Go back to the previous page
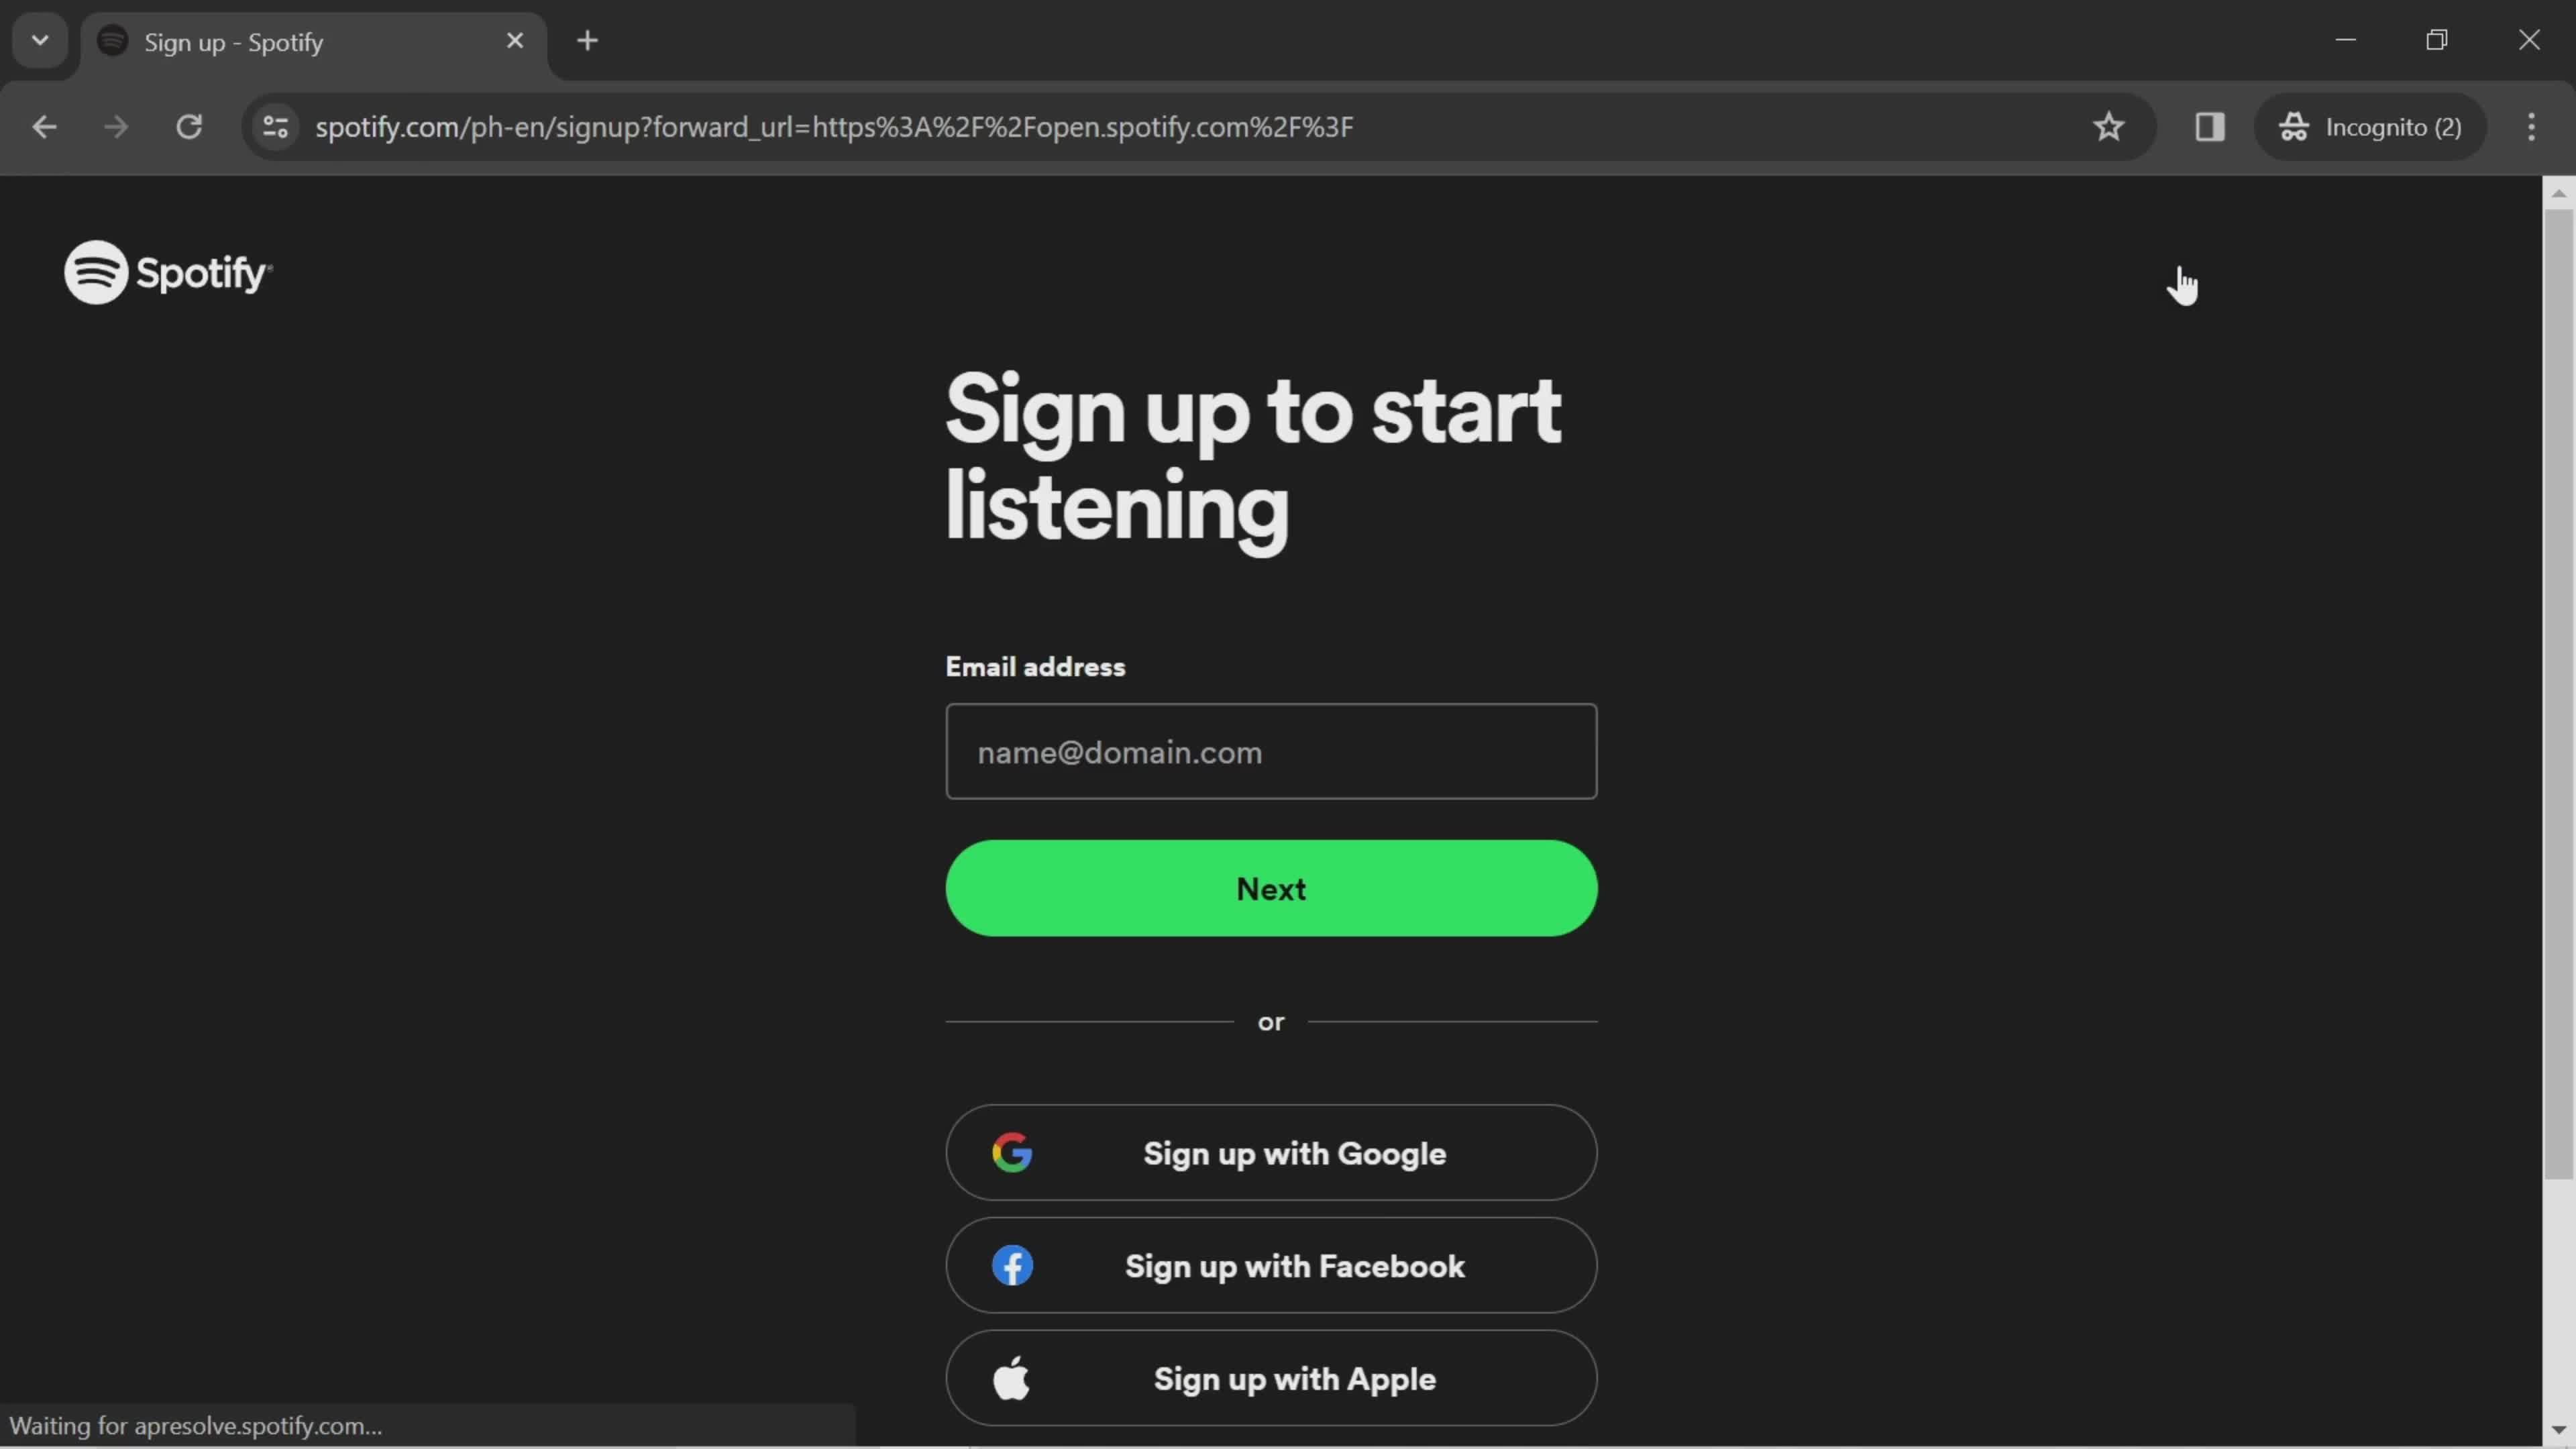 (x=44, y=127)
